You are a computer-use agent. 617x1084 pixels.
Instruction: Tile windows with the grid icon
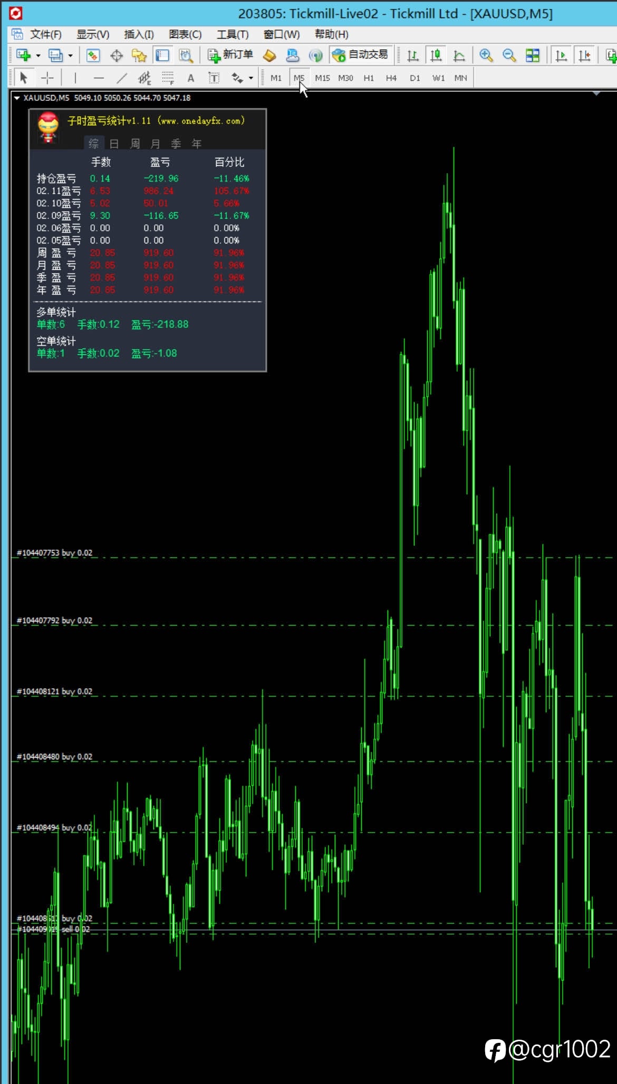point(533,55)
